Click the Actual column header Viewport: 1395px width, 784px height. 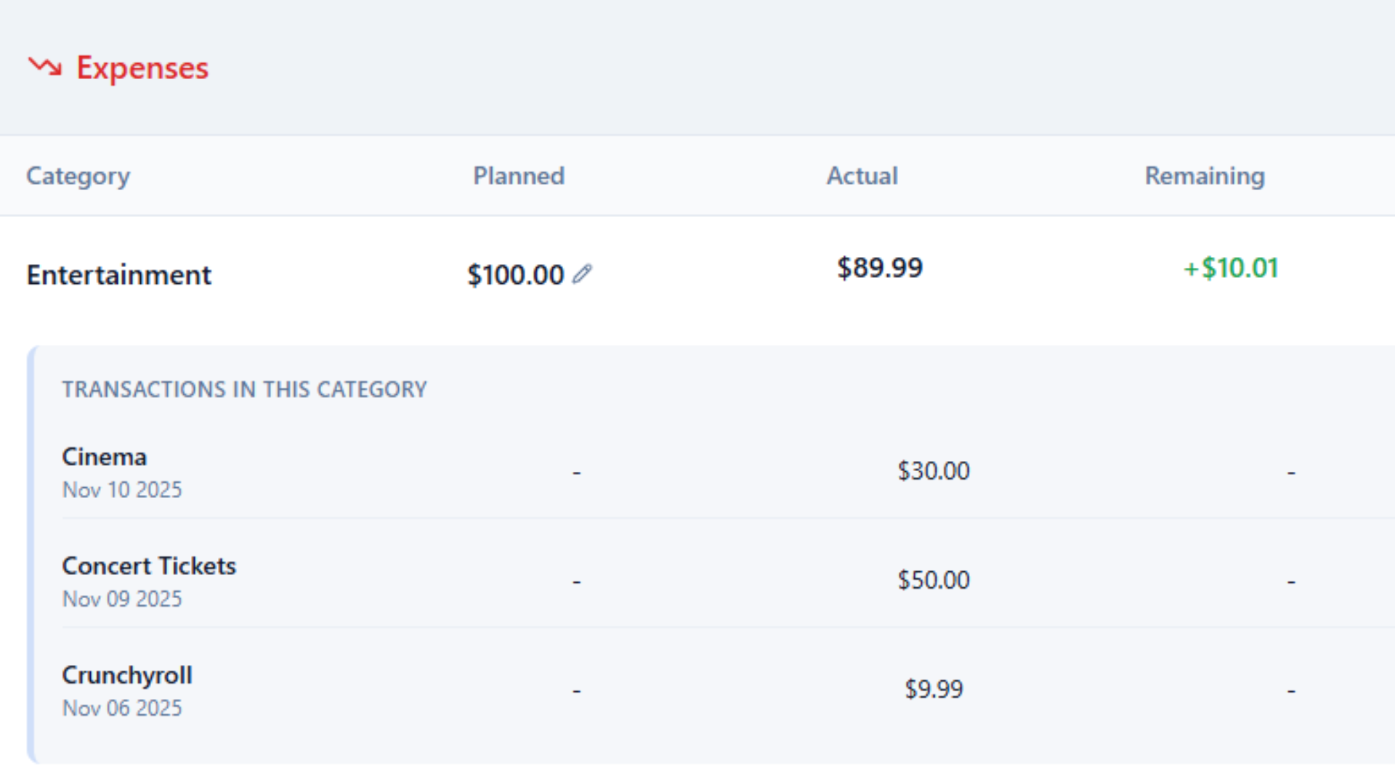point(862,176)
